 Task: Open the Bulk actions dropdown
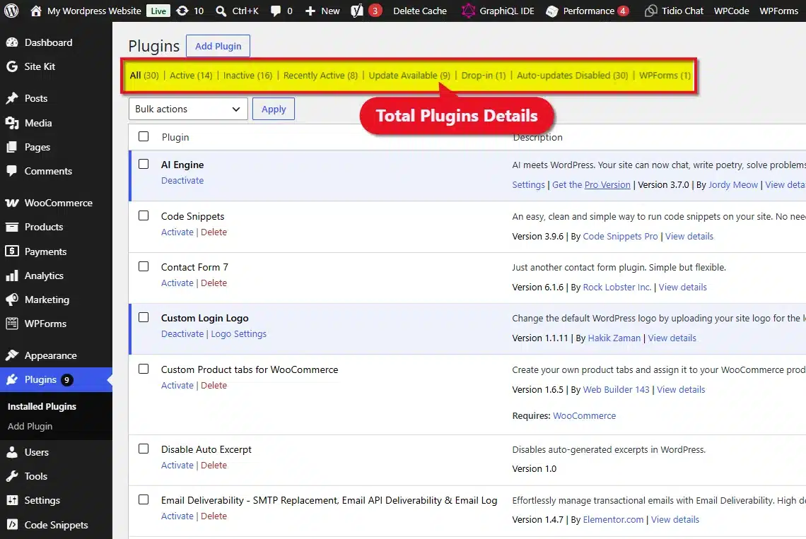point(188,109)
